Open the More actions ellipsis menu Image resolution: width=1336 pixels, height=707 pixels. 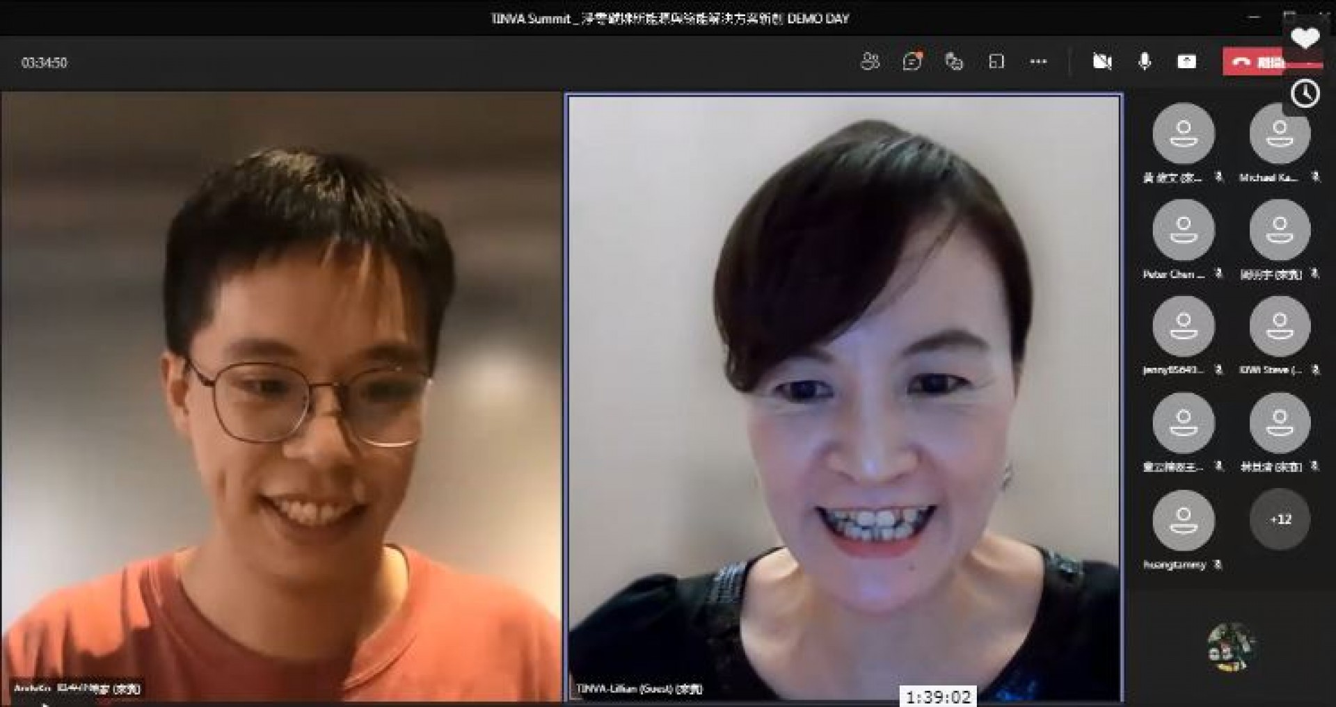(x=1038, y=62)
